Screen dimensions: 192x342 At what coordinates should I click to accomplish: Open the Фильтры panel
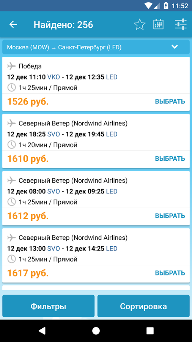pos(48,306)
